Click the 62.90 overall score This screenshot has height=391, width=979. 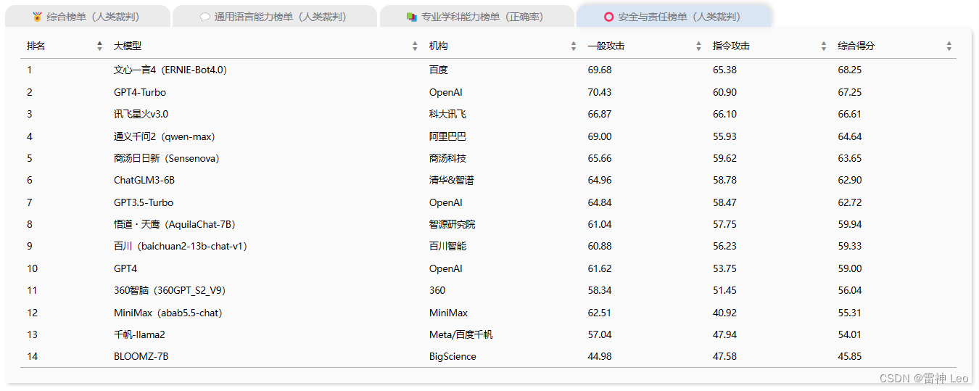click(x=850, y=180)
